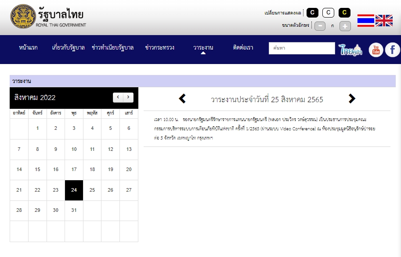Go to the previous calendar month

118,97
